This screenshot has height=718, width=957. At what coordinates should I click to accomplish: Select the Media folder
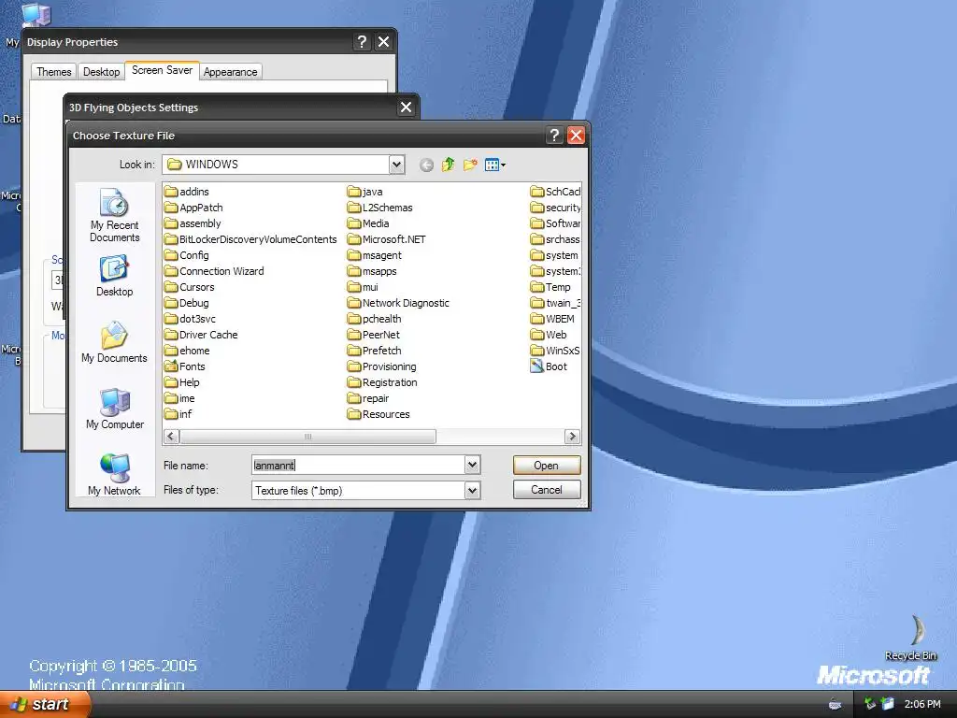368,223
